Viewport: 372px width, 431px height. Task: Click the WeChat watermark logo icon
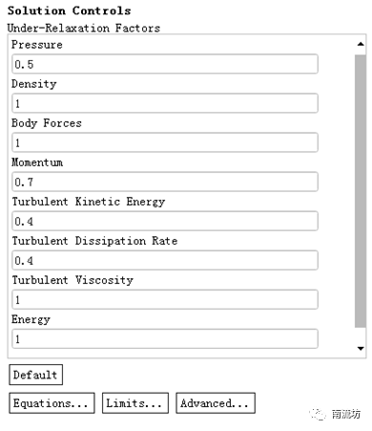[x=318, y=414]
